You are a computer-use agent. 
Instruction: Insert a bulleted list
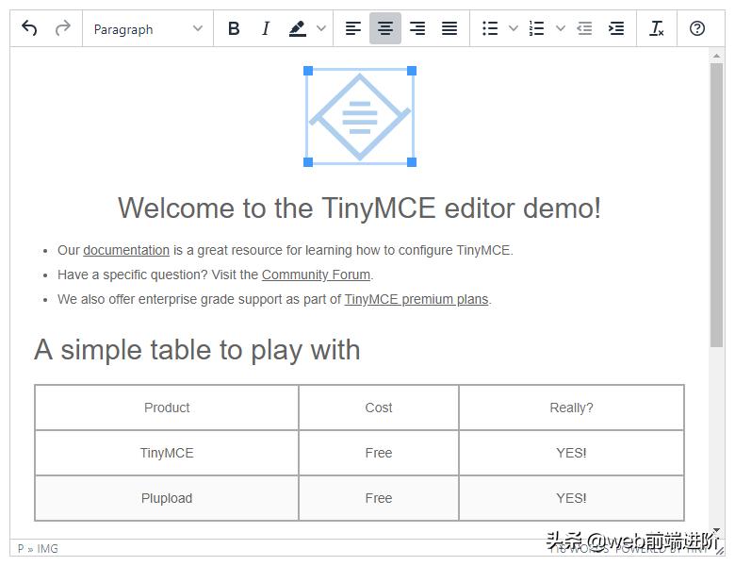[490, 28]
